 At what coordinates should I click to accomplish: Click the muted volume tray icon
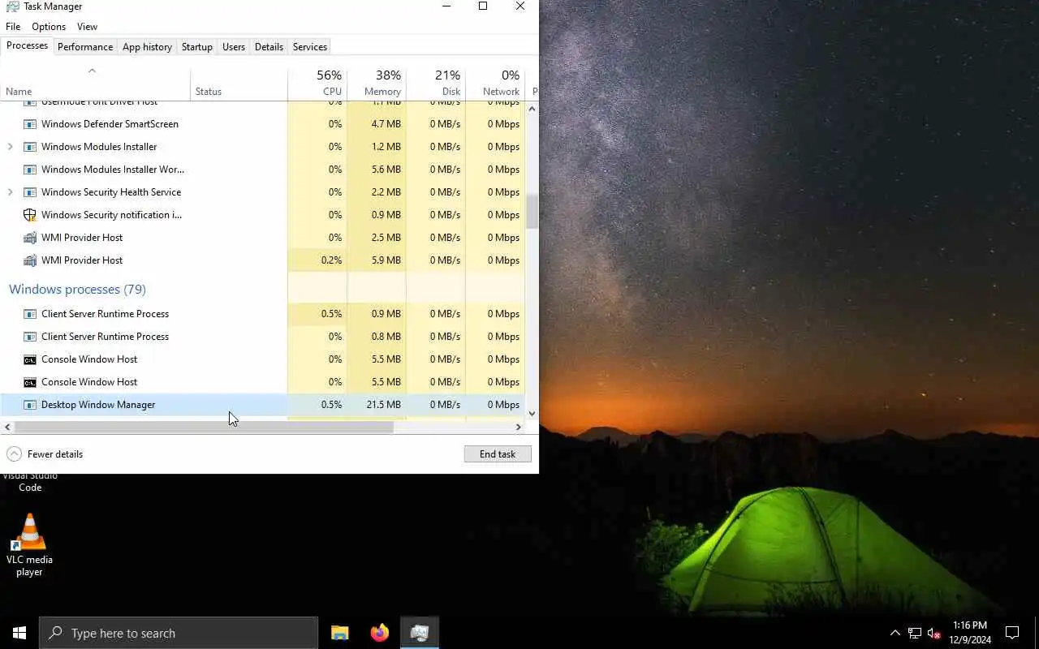point(934,633)
